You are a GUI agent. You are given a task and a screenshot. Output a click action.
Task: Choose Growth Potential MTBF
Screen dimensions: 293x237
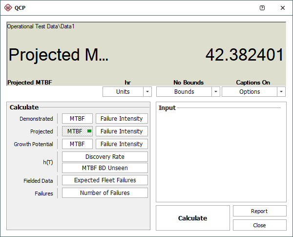[77, 144]
